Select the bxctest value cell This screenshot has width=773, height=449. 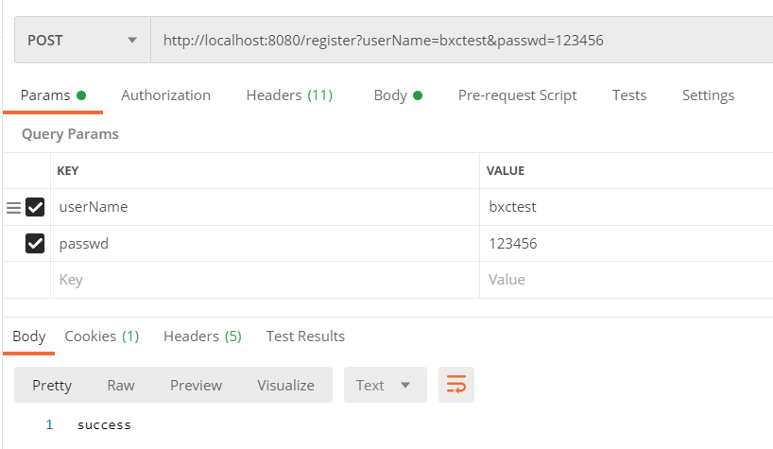tap(627, 207)
